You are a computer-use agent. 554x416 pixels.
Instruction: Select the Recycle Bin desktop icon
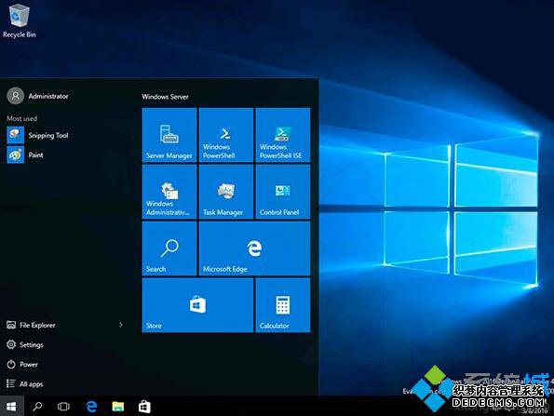click(19, 20)
